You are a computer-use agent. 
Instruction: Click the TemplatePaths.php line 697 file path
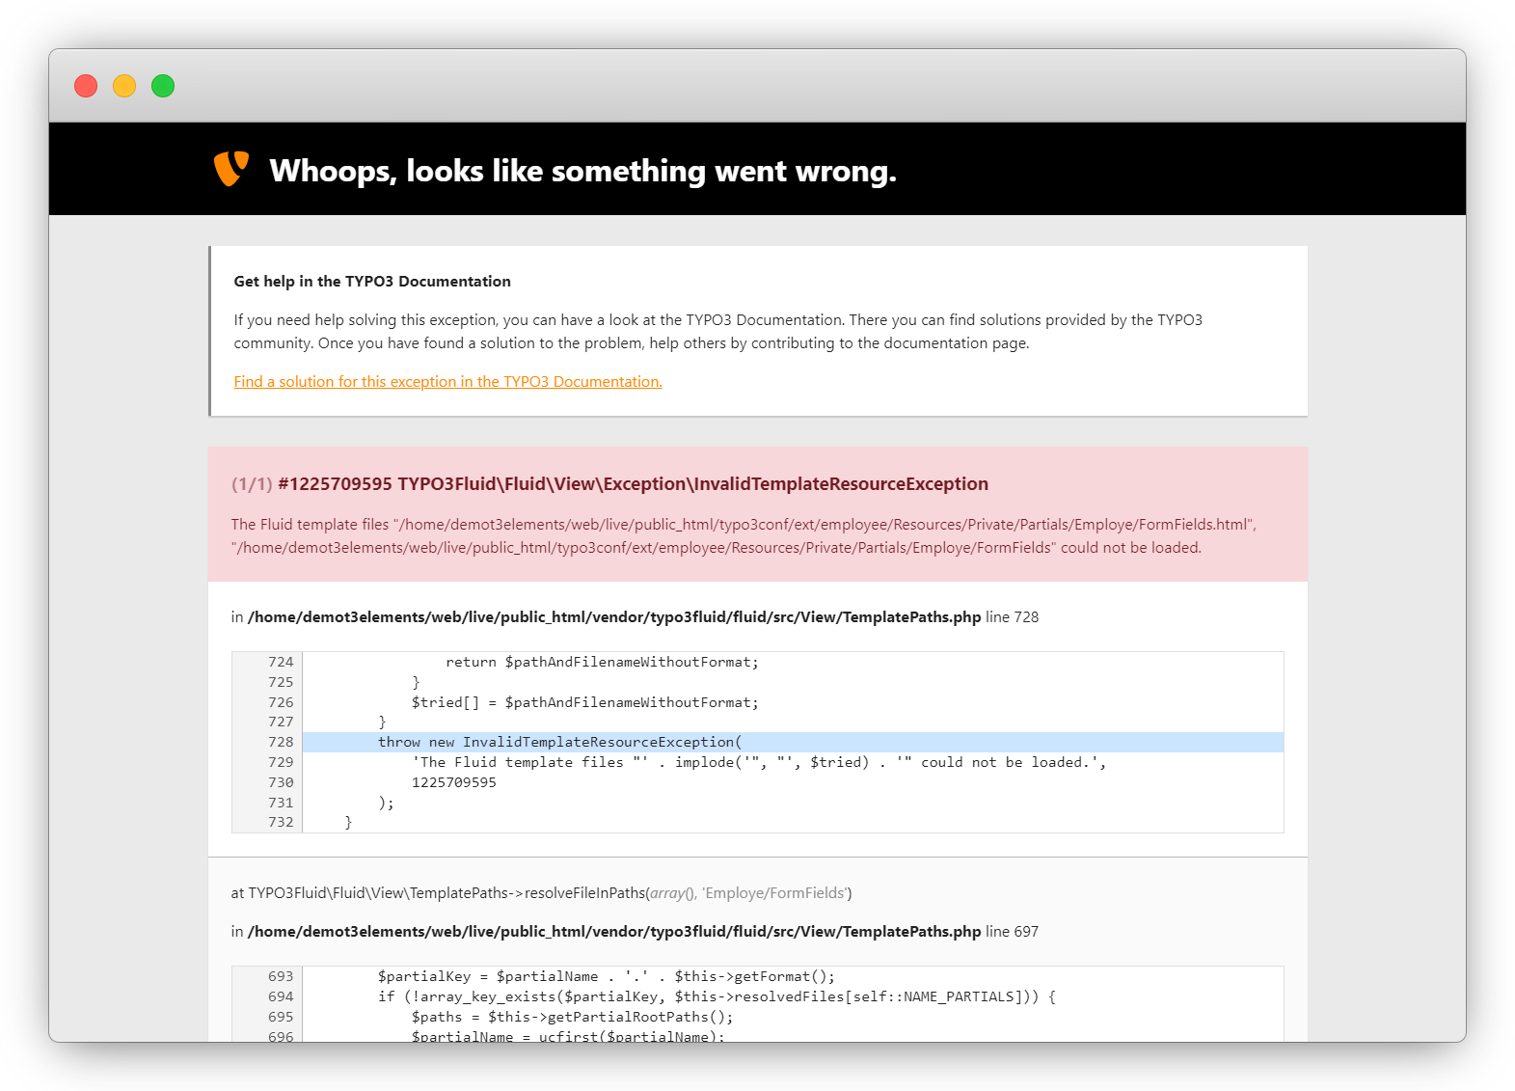coord(614,932)
